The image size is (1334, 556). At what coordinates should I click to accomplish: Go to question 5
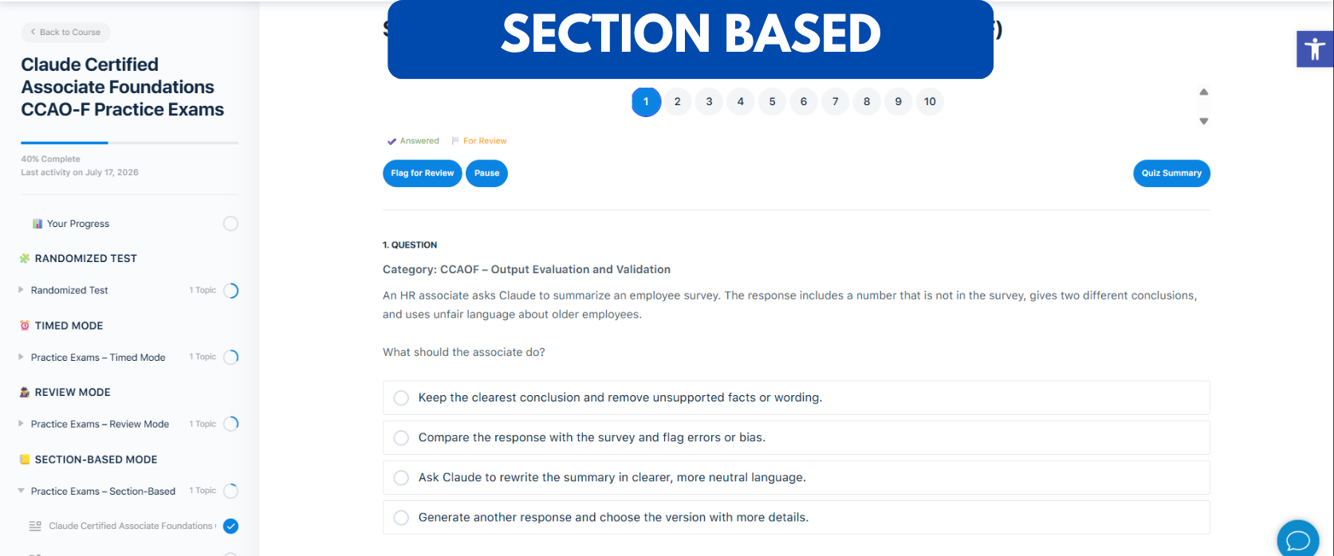(772, 101)
